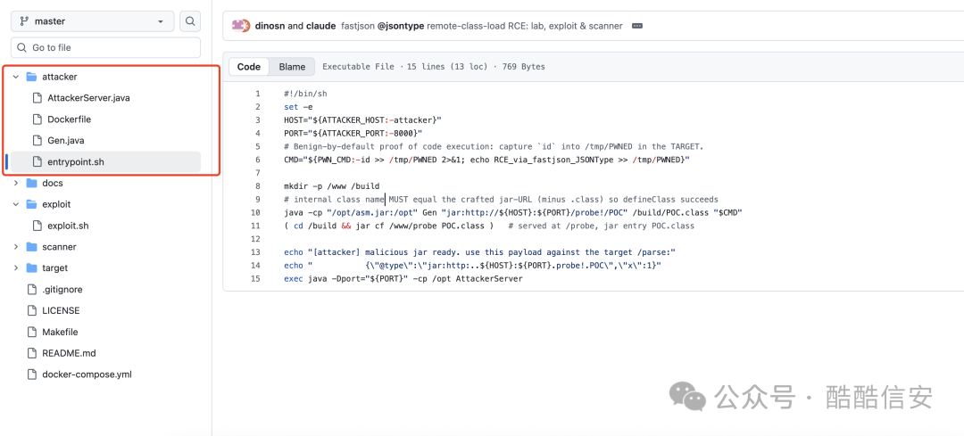Screen dimensions: 964x436
Task: Click the commit author avatar
Action: coord(241,26)
